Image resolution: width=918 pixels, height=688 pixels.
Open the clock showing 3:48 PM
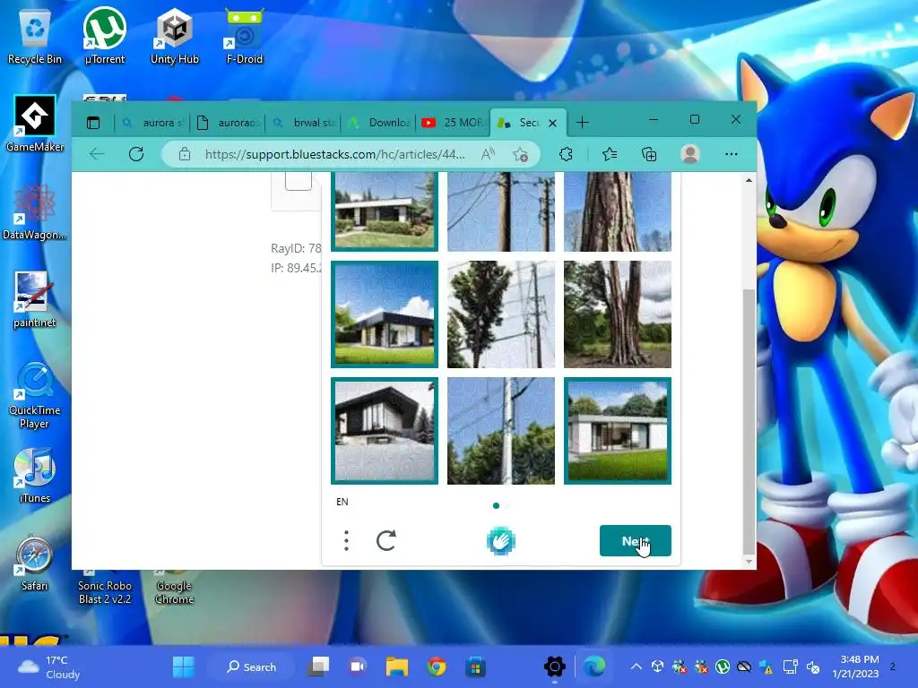pos(855,666)
